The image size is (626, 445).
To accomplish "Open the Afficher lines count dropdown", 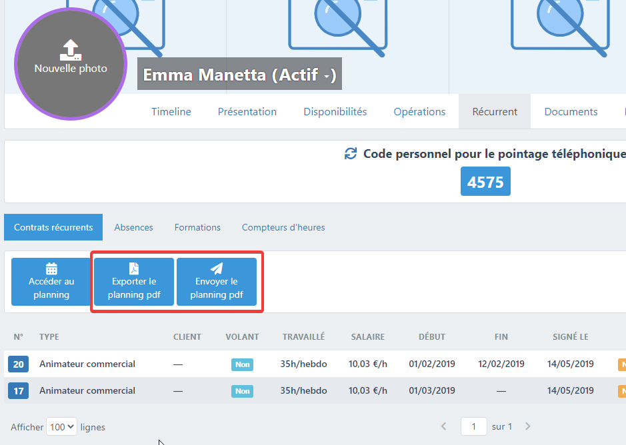I will tap(61, 427).
